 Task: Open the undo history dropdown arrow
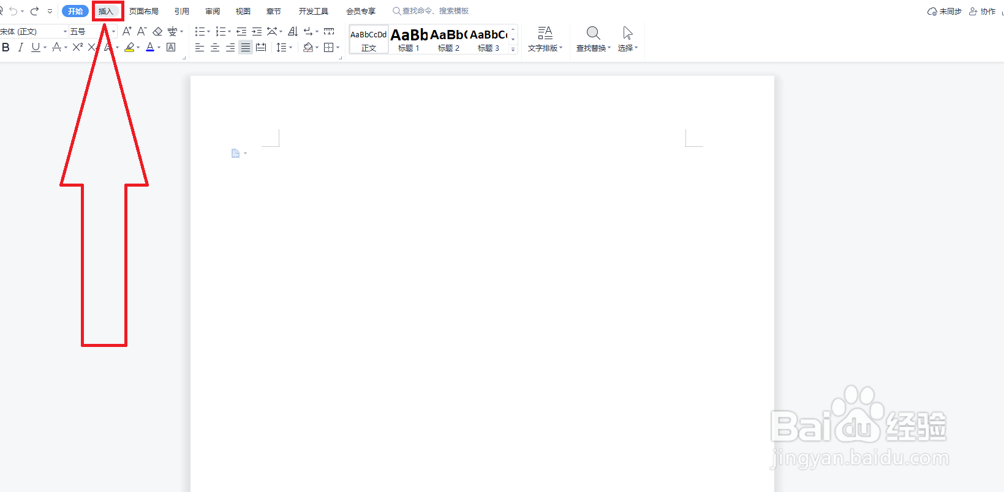pos(22,12)
